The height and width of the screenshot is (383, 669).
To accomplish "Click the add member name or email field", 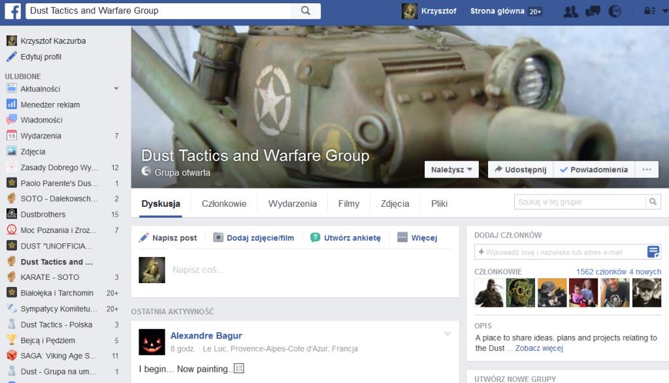I will (561, 252).
